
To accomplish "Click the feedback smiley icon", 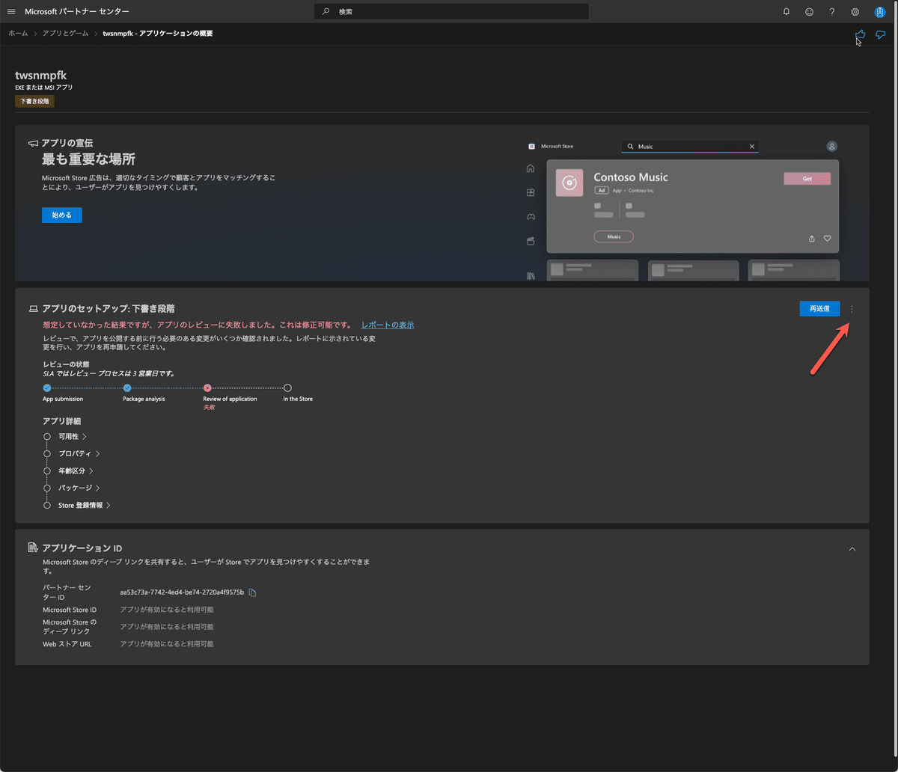I will tap(808, 11).
